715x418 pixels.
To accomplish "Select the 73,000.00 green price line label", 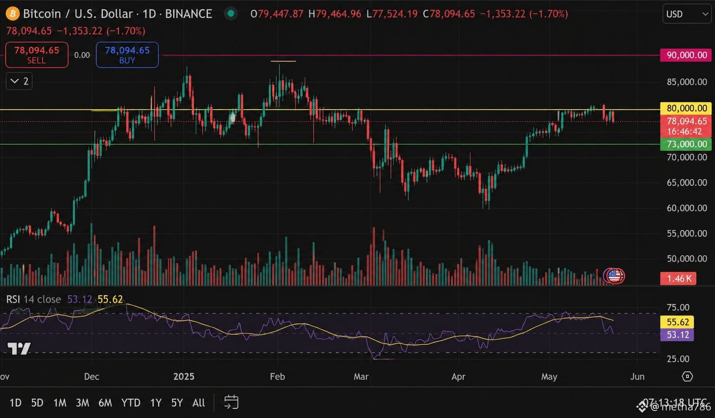I will [686, 144].
